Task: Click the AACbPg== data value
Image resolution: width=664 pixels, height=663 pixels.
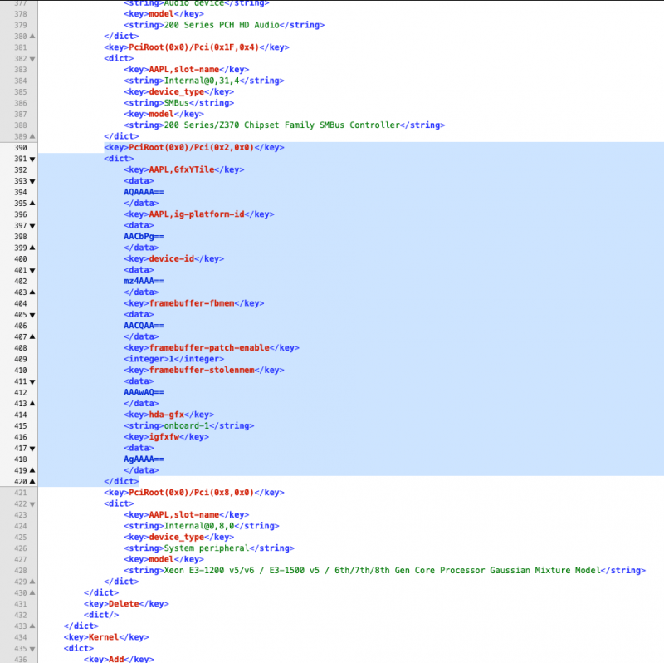Action: point(144,237)
